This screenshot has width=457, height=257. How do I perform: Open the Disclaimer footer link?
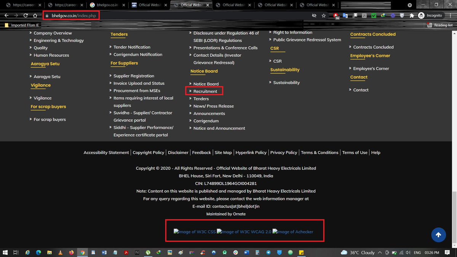pos(178,153)
